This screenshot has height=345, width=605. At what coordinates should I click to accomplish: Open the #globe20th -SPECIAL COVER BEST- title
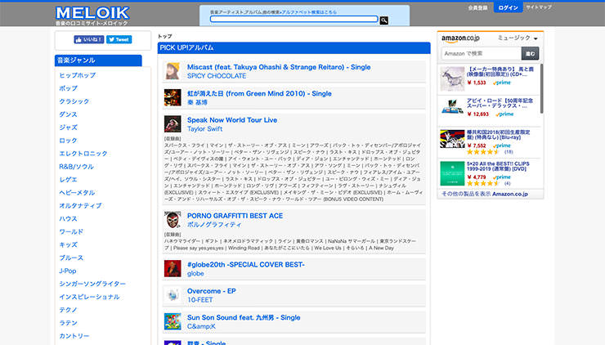[x=246, y=265]
